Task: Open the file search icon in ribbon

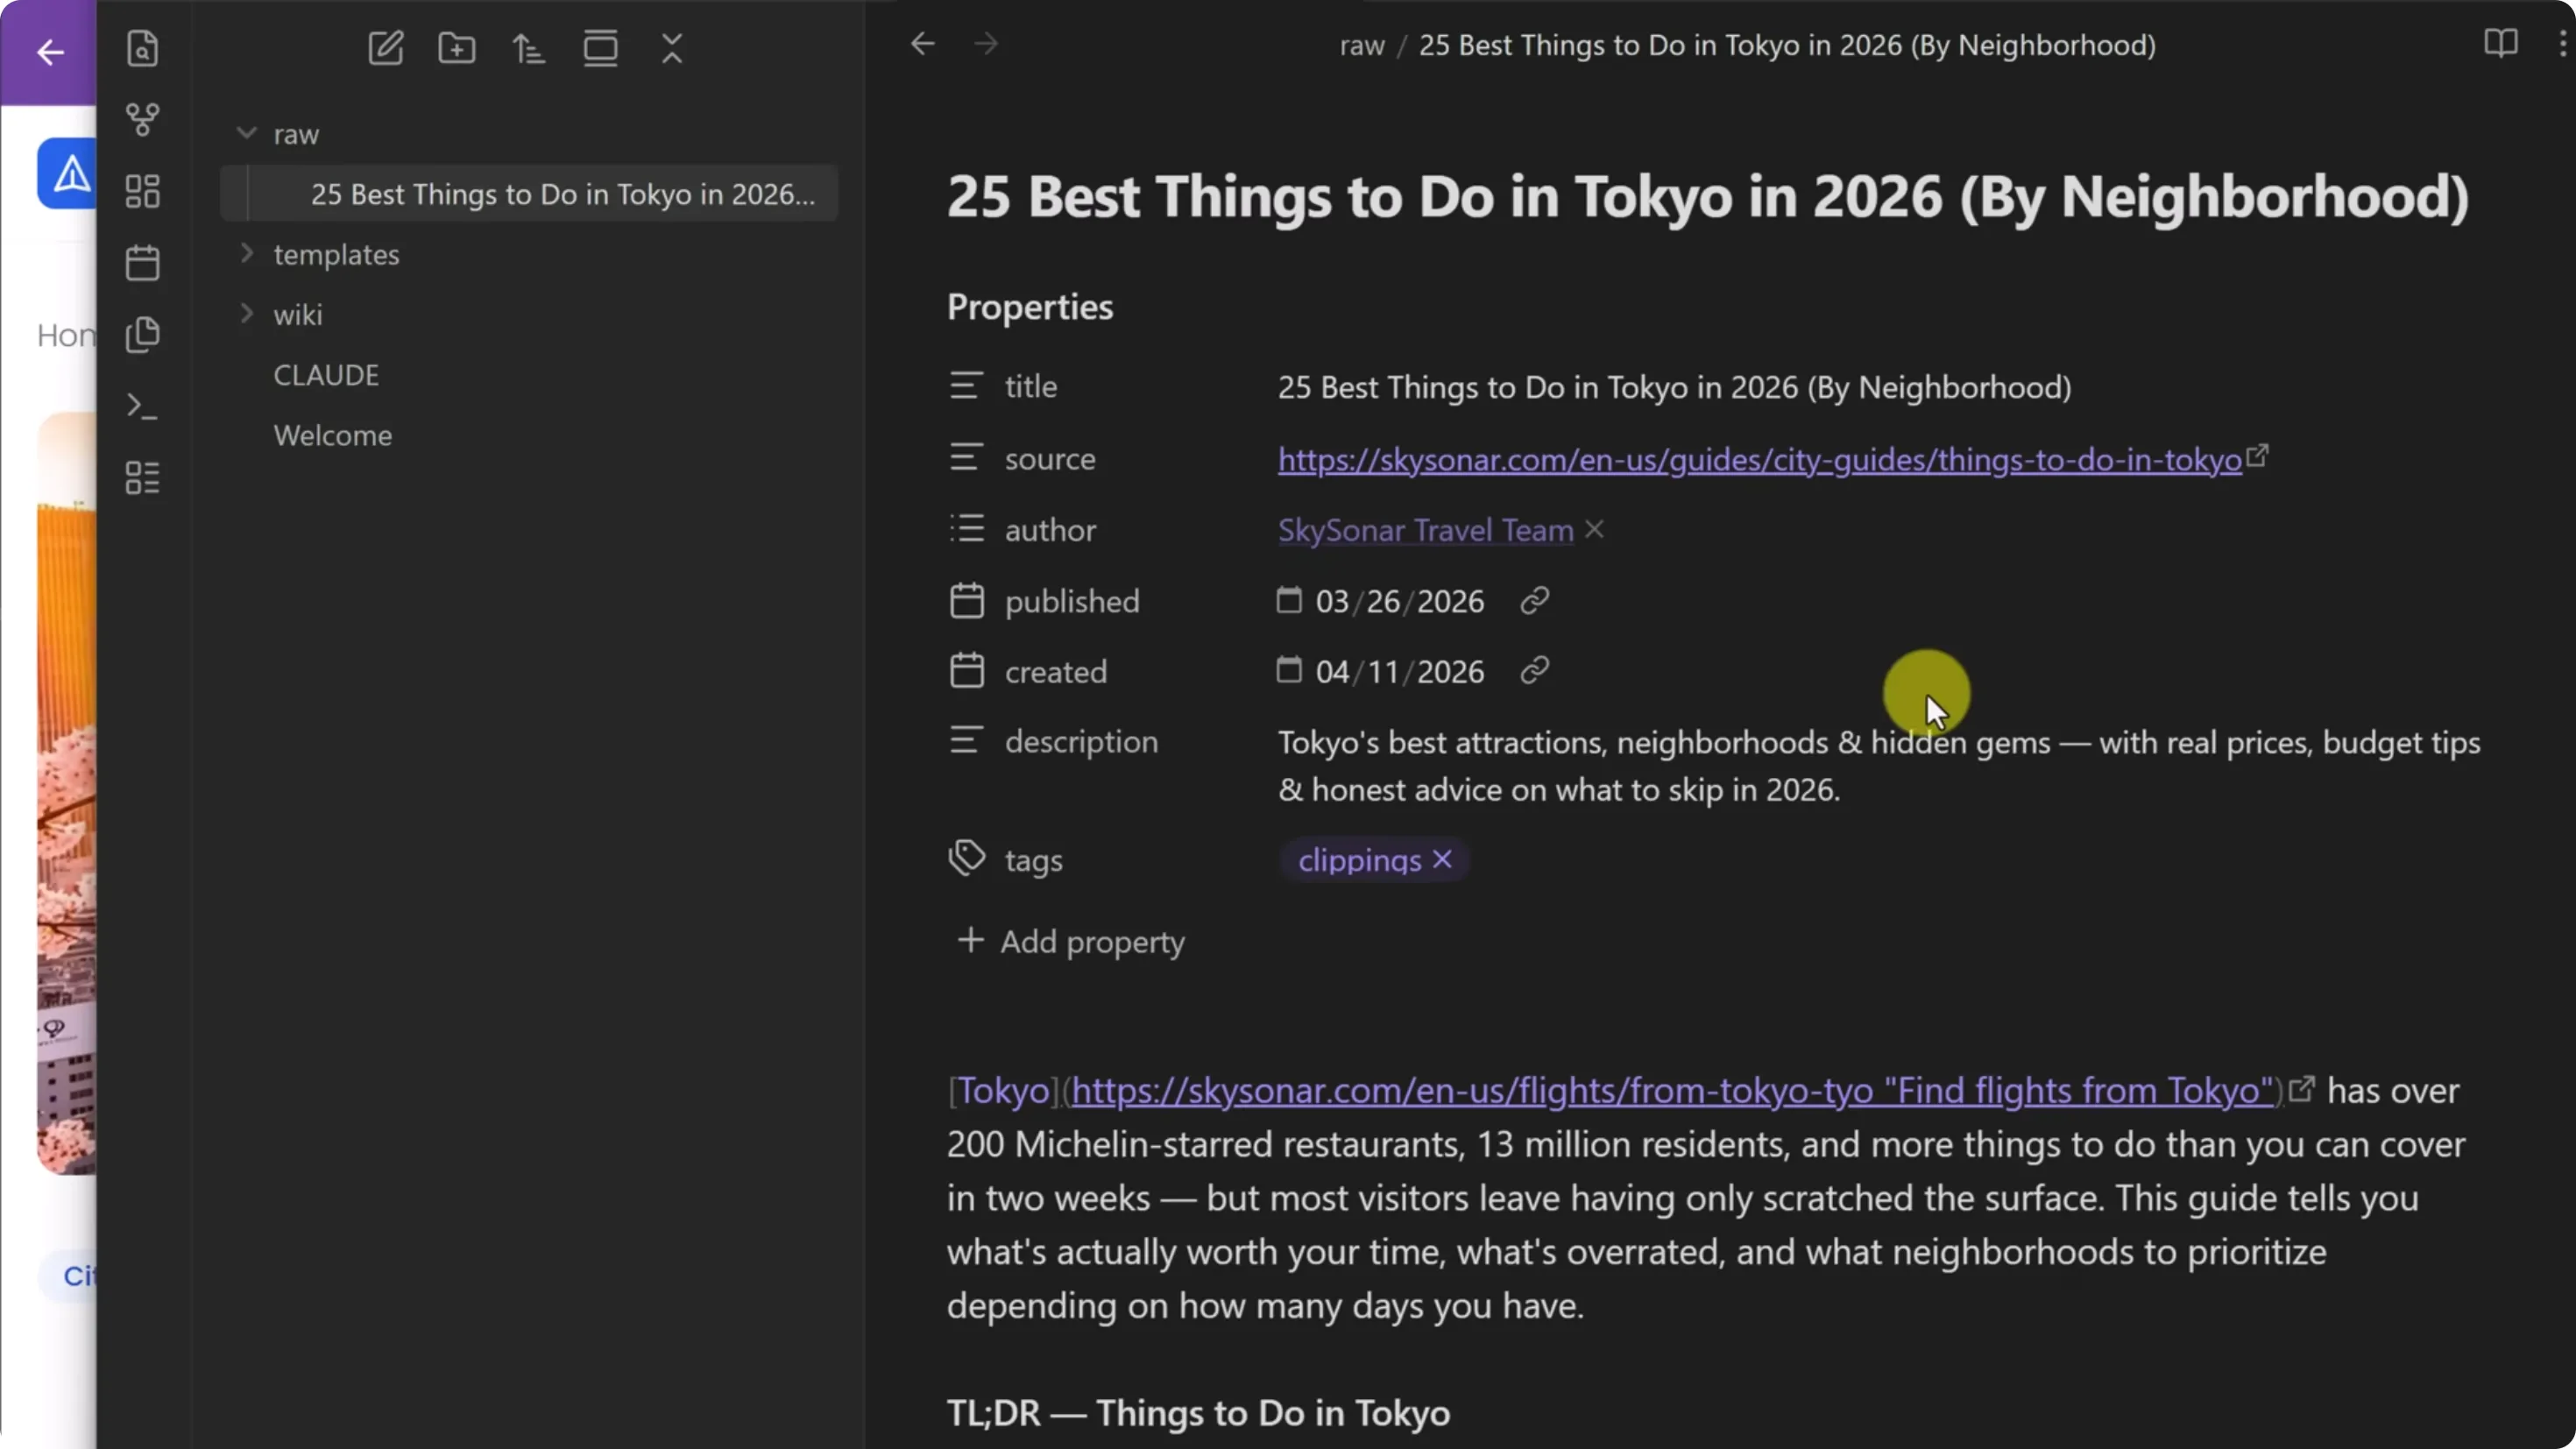Action: (142, 48)
